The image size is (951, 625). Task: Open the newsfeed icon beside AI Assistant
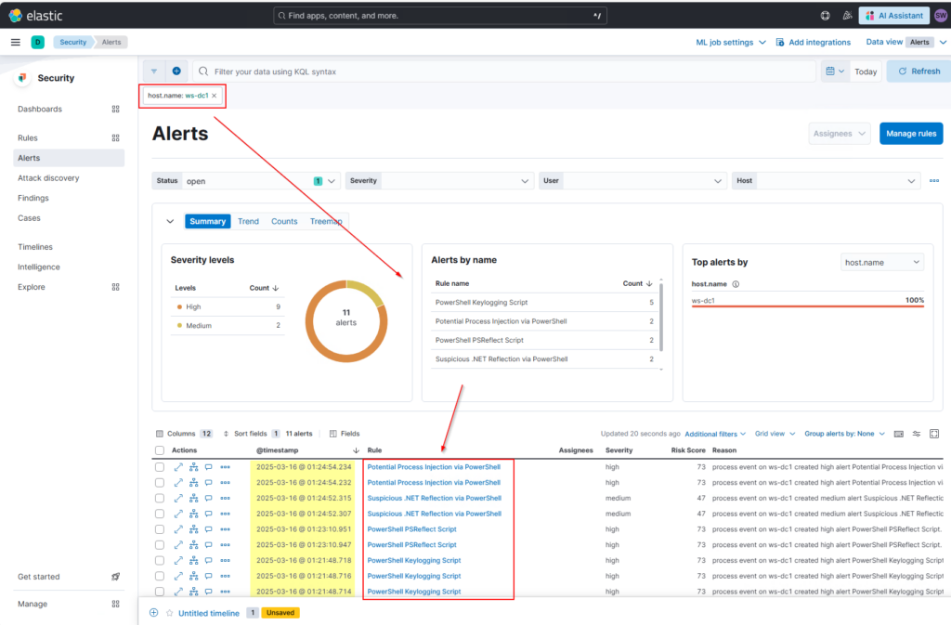[847, 16]
